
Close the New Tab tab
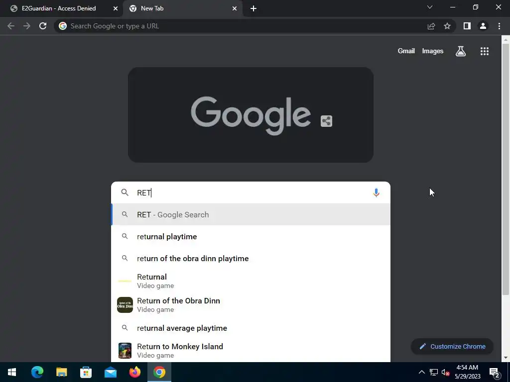point(235,8)
